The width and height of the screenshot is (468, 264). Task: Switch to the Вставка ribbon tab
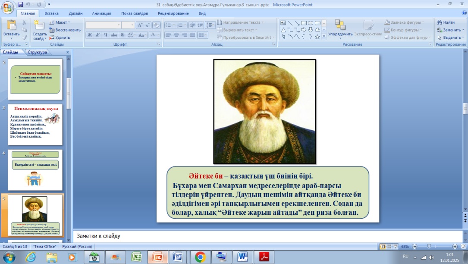click(51, 13)
